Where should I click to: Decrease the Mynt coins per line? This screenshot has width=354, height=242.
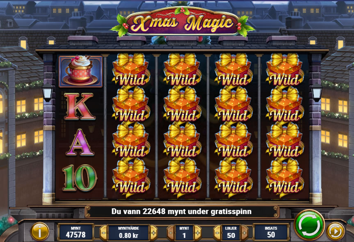click(171, 233)
